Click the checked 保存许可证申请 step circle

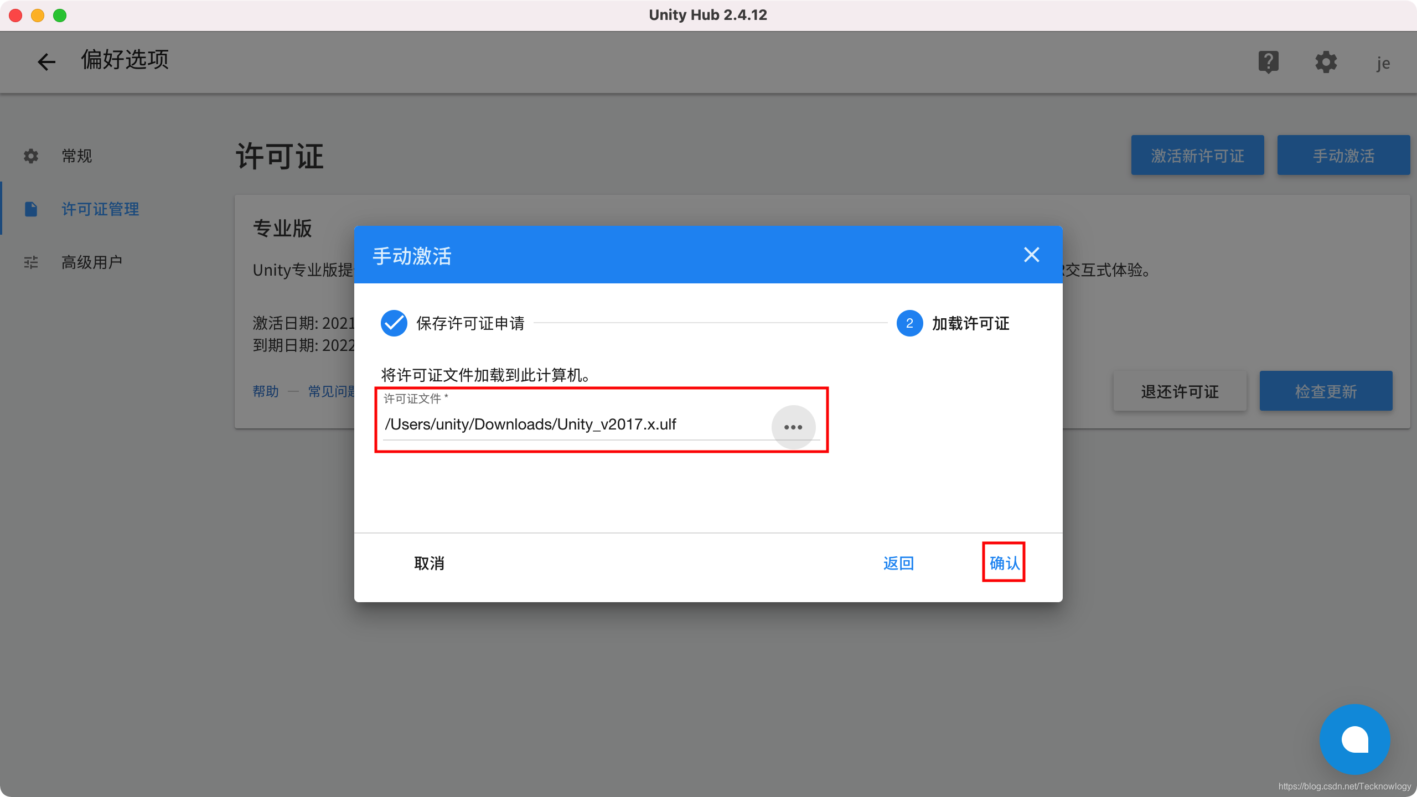coord(394,323)
